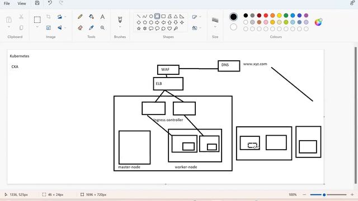This screenshot has width=358, height=201.
Task: Open the Edit colours wheel
Action: tap(318, 22)
